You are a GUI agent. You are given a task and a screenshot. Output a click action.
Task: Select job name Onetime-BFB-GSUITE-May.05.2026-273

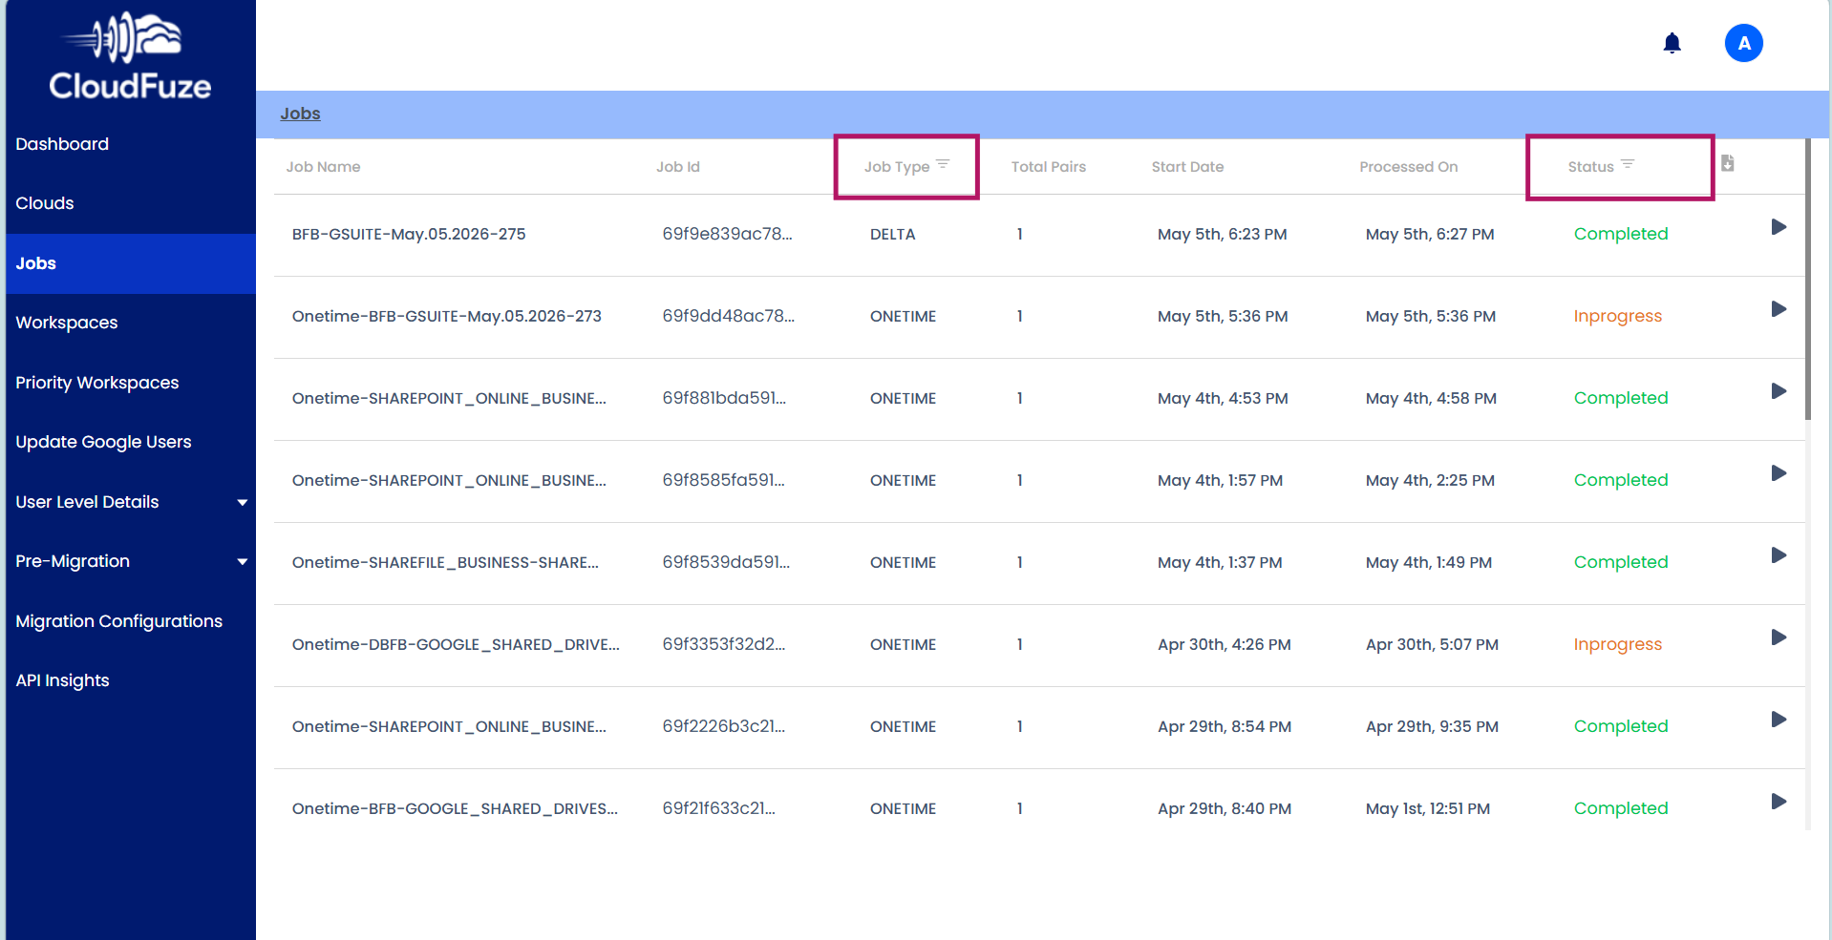(x=446, y=316)
